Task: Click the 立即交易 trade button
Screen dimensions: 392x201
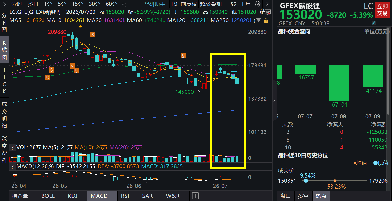Action: tap(382, 10)
